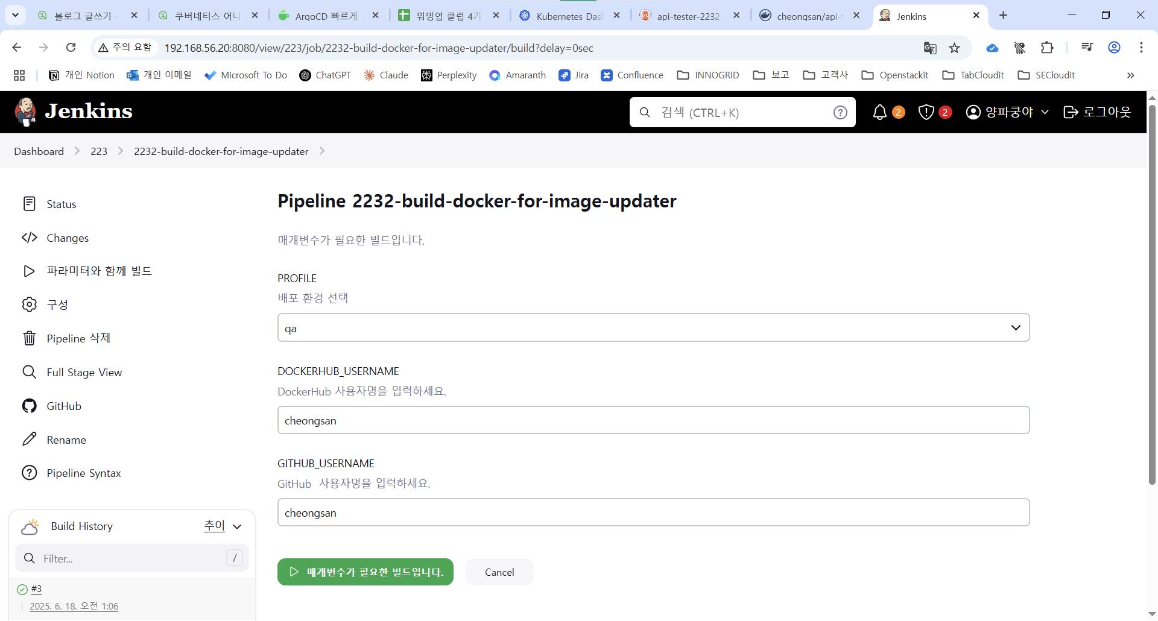Click the green build start button

coord(365,572)
